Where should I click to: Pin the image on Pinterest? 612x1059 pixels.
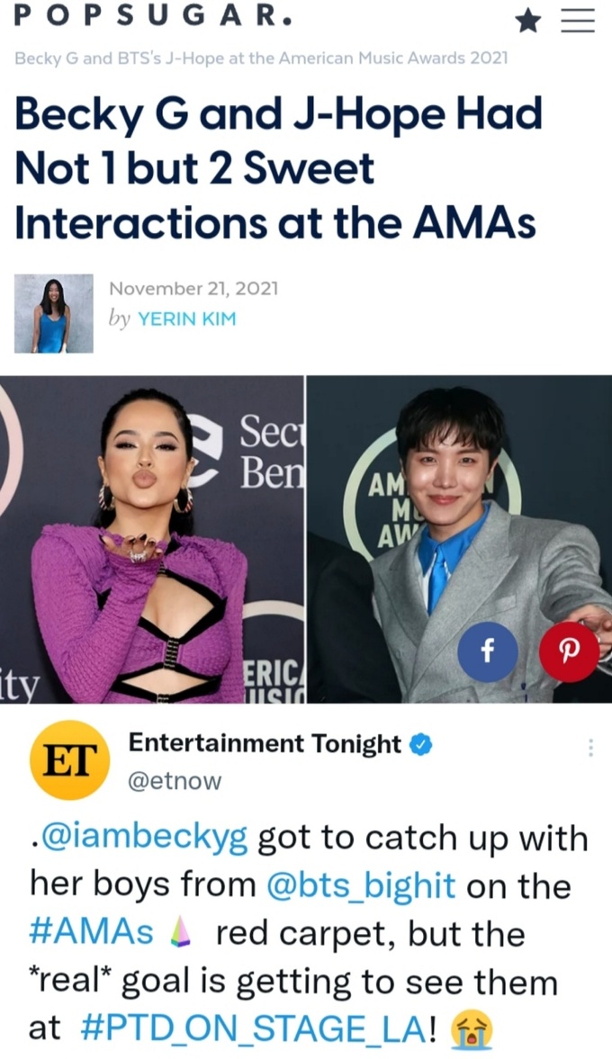[569, 651]
